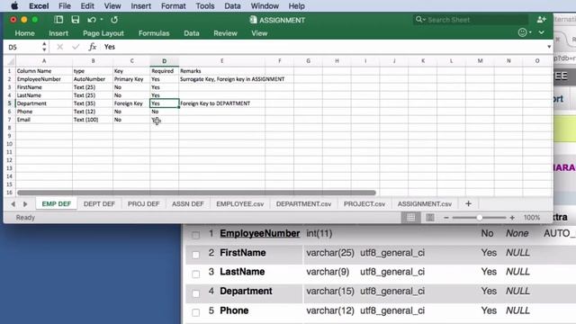Expand the formula bar arrow
This screenshot has height=324, width=576.
pos(549,47)
